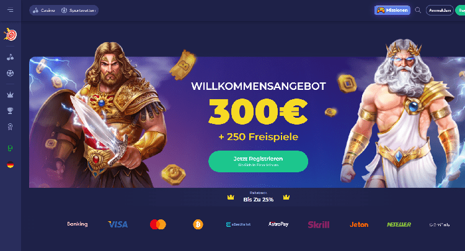
Task: Open the German flag language selector
Action: [x=11, y=165]
